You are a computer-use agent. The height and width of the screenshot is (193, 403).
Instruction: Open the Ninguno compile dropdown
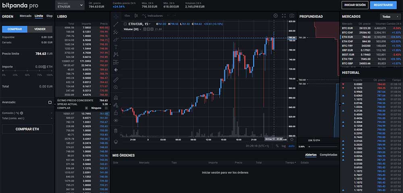pyautogui.click(x=96, y=108)
